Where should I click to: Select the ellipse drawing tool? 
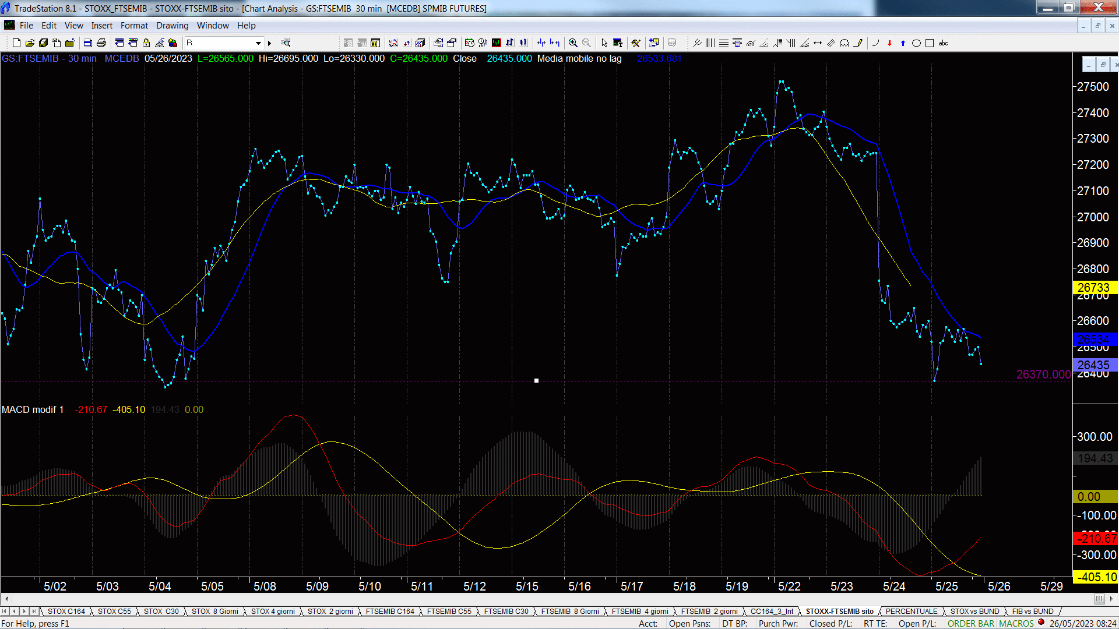click(916, 43)
